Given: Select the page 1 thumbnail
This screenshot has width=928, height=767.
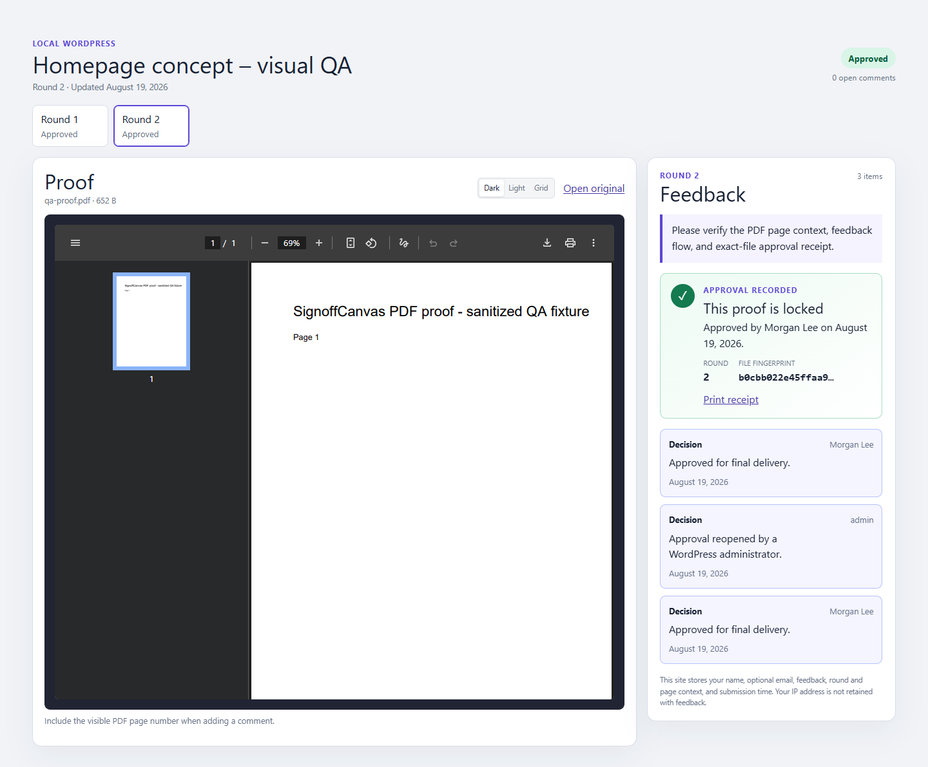Looking at the screenshot, I should (151, 321).
